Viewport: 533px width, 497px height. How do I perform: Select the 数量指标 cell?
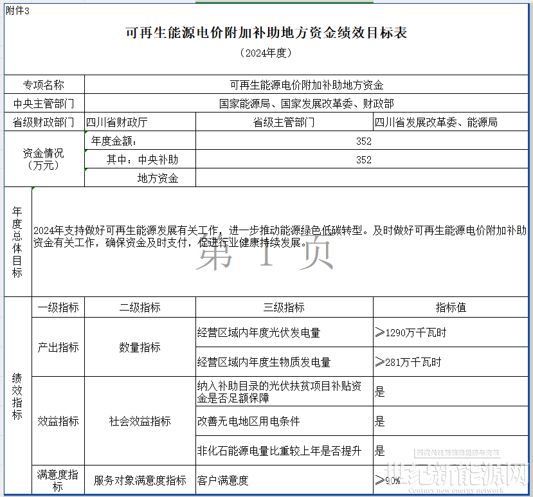(x=140, y=347)
